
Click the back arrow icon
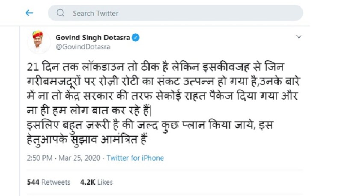(29, 13)
